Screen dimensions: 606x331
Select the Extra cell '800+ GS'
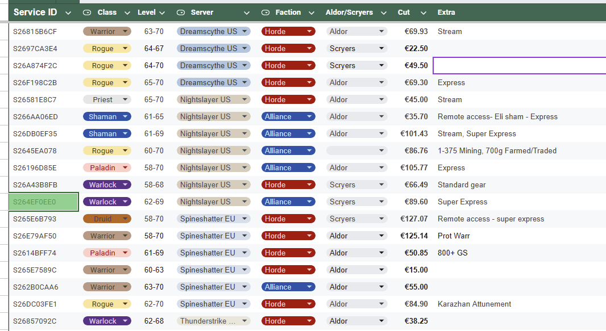520,253
